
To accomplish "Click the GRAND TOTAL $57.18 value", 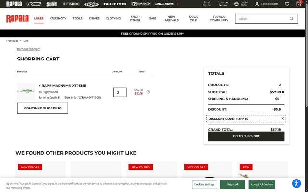I will pos(276,129).
